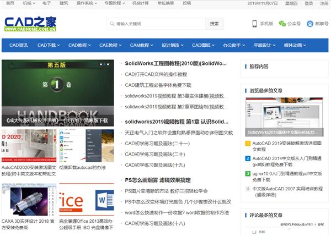Viewport: 331px width, 236px height.
Task: Open the CAD教程 navigation dropdown
Action: (79, 45)
